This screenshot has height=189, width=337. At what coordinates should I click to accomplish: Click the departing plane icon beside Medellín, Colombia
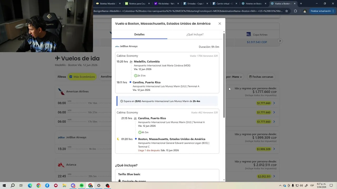click(131, 62)
